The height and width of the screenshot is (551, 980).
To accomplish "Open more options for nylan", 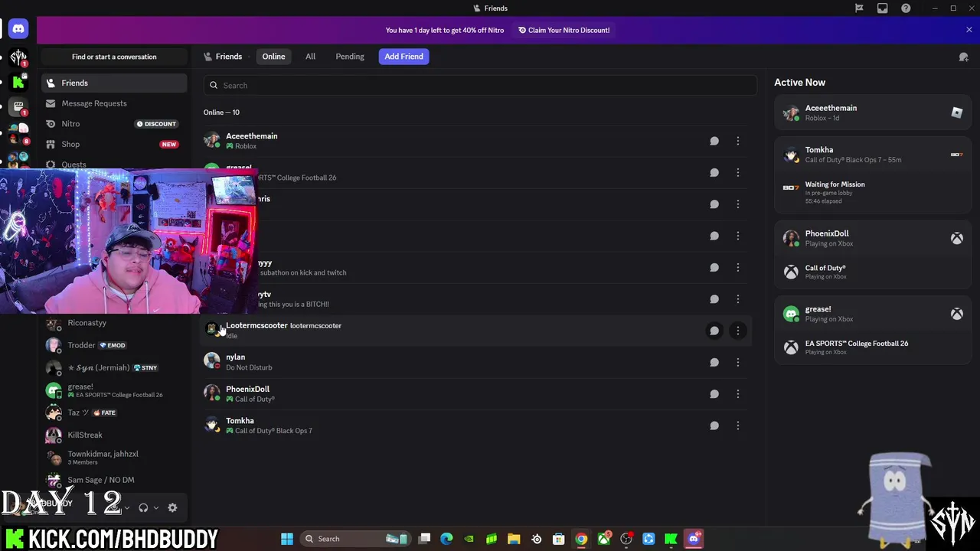I will 738,362.
